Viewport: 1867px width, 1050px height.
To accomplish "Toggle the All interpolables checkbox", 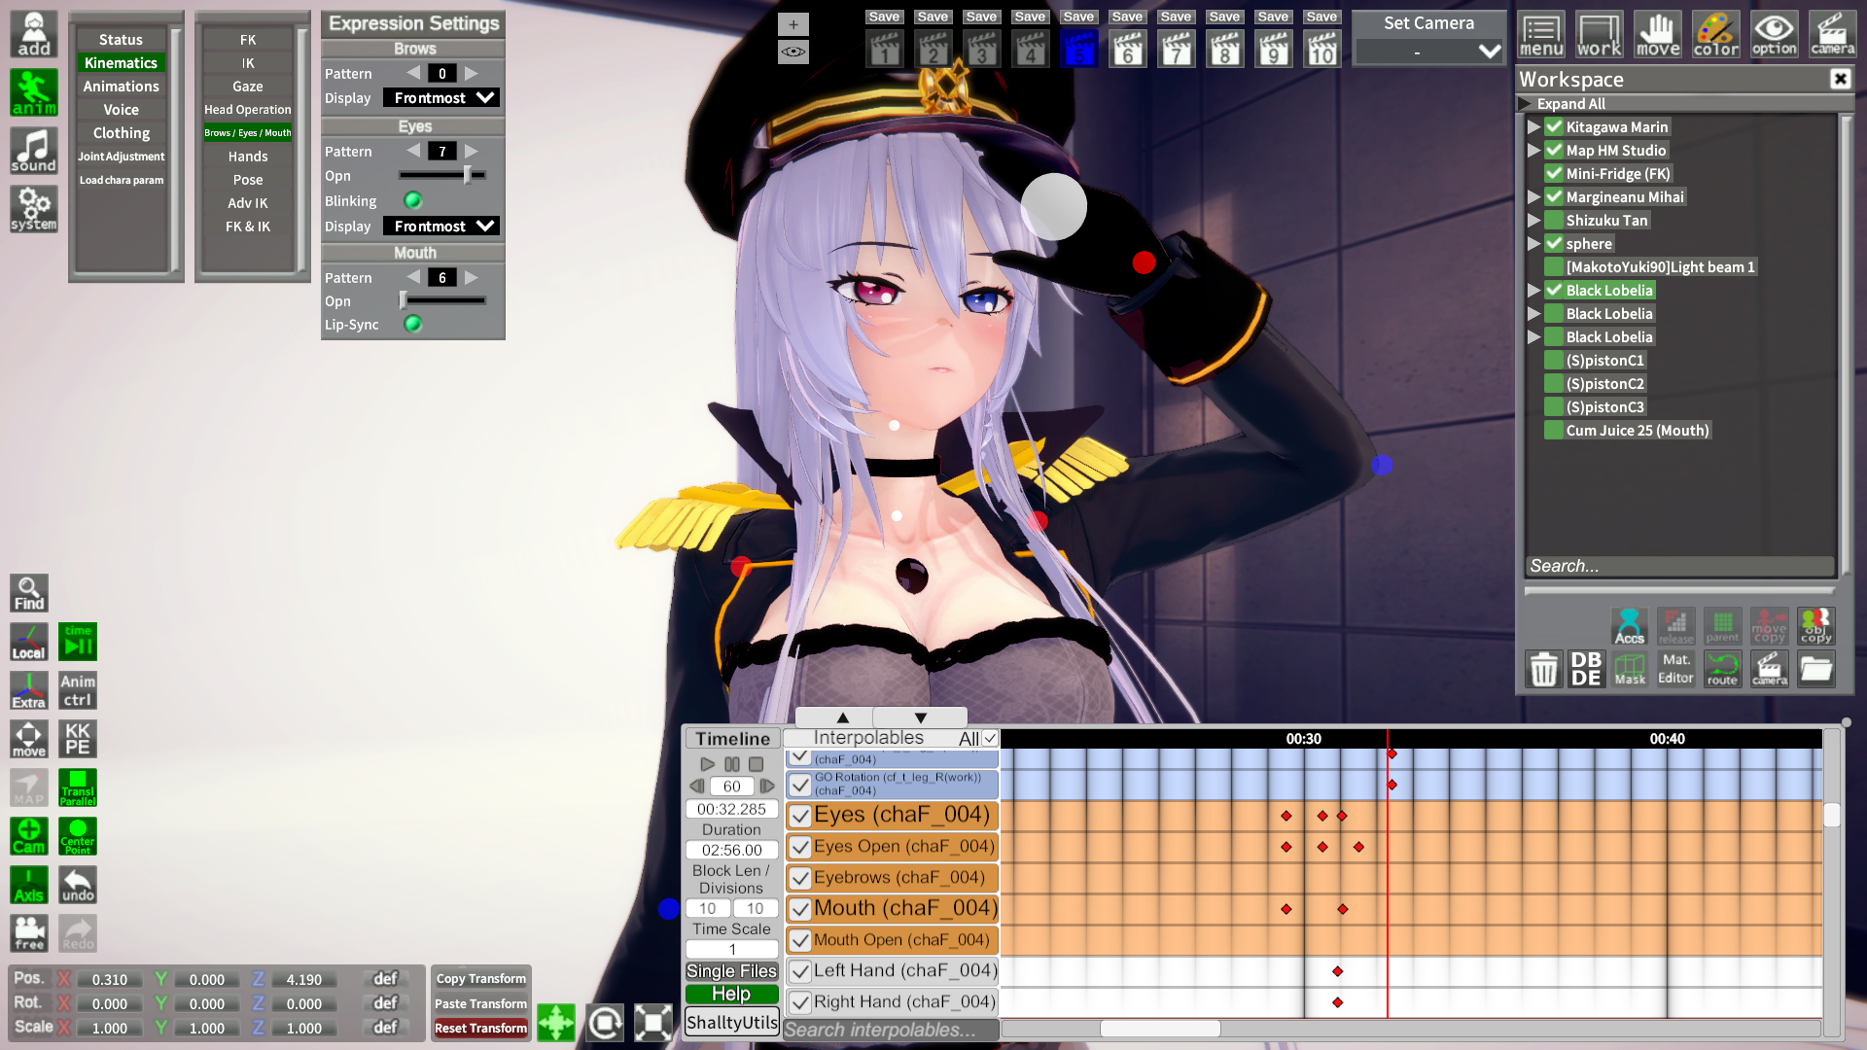I will (990, 738).
